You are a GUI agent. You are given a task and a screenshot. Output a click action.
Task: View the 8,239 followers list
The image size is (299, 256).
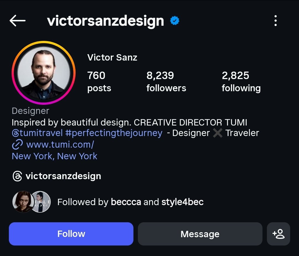click(166, 81)
